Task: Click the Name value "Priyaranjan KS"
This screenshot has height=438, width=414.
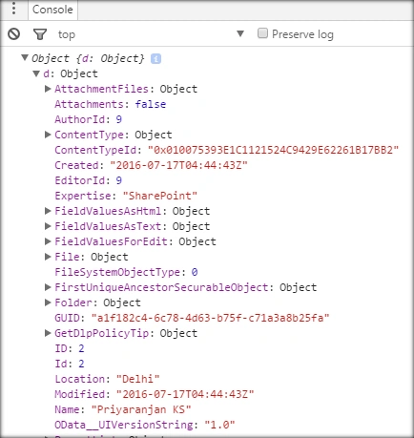Action: [141, 409]
